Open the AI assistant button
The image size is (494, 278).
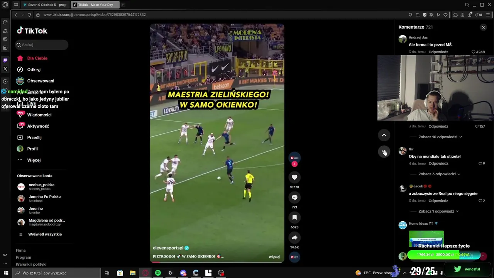[x=479, y=15]
